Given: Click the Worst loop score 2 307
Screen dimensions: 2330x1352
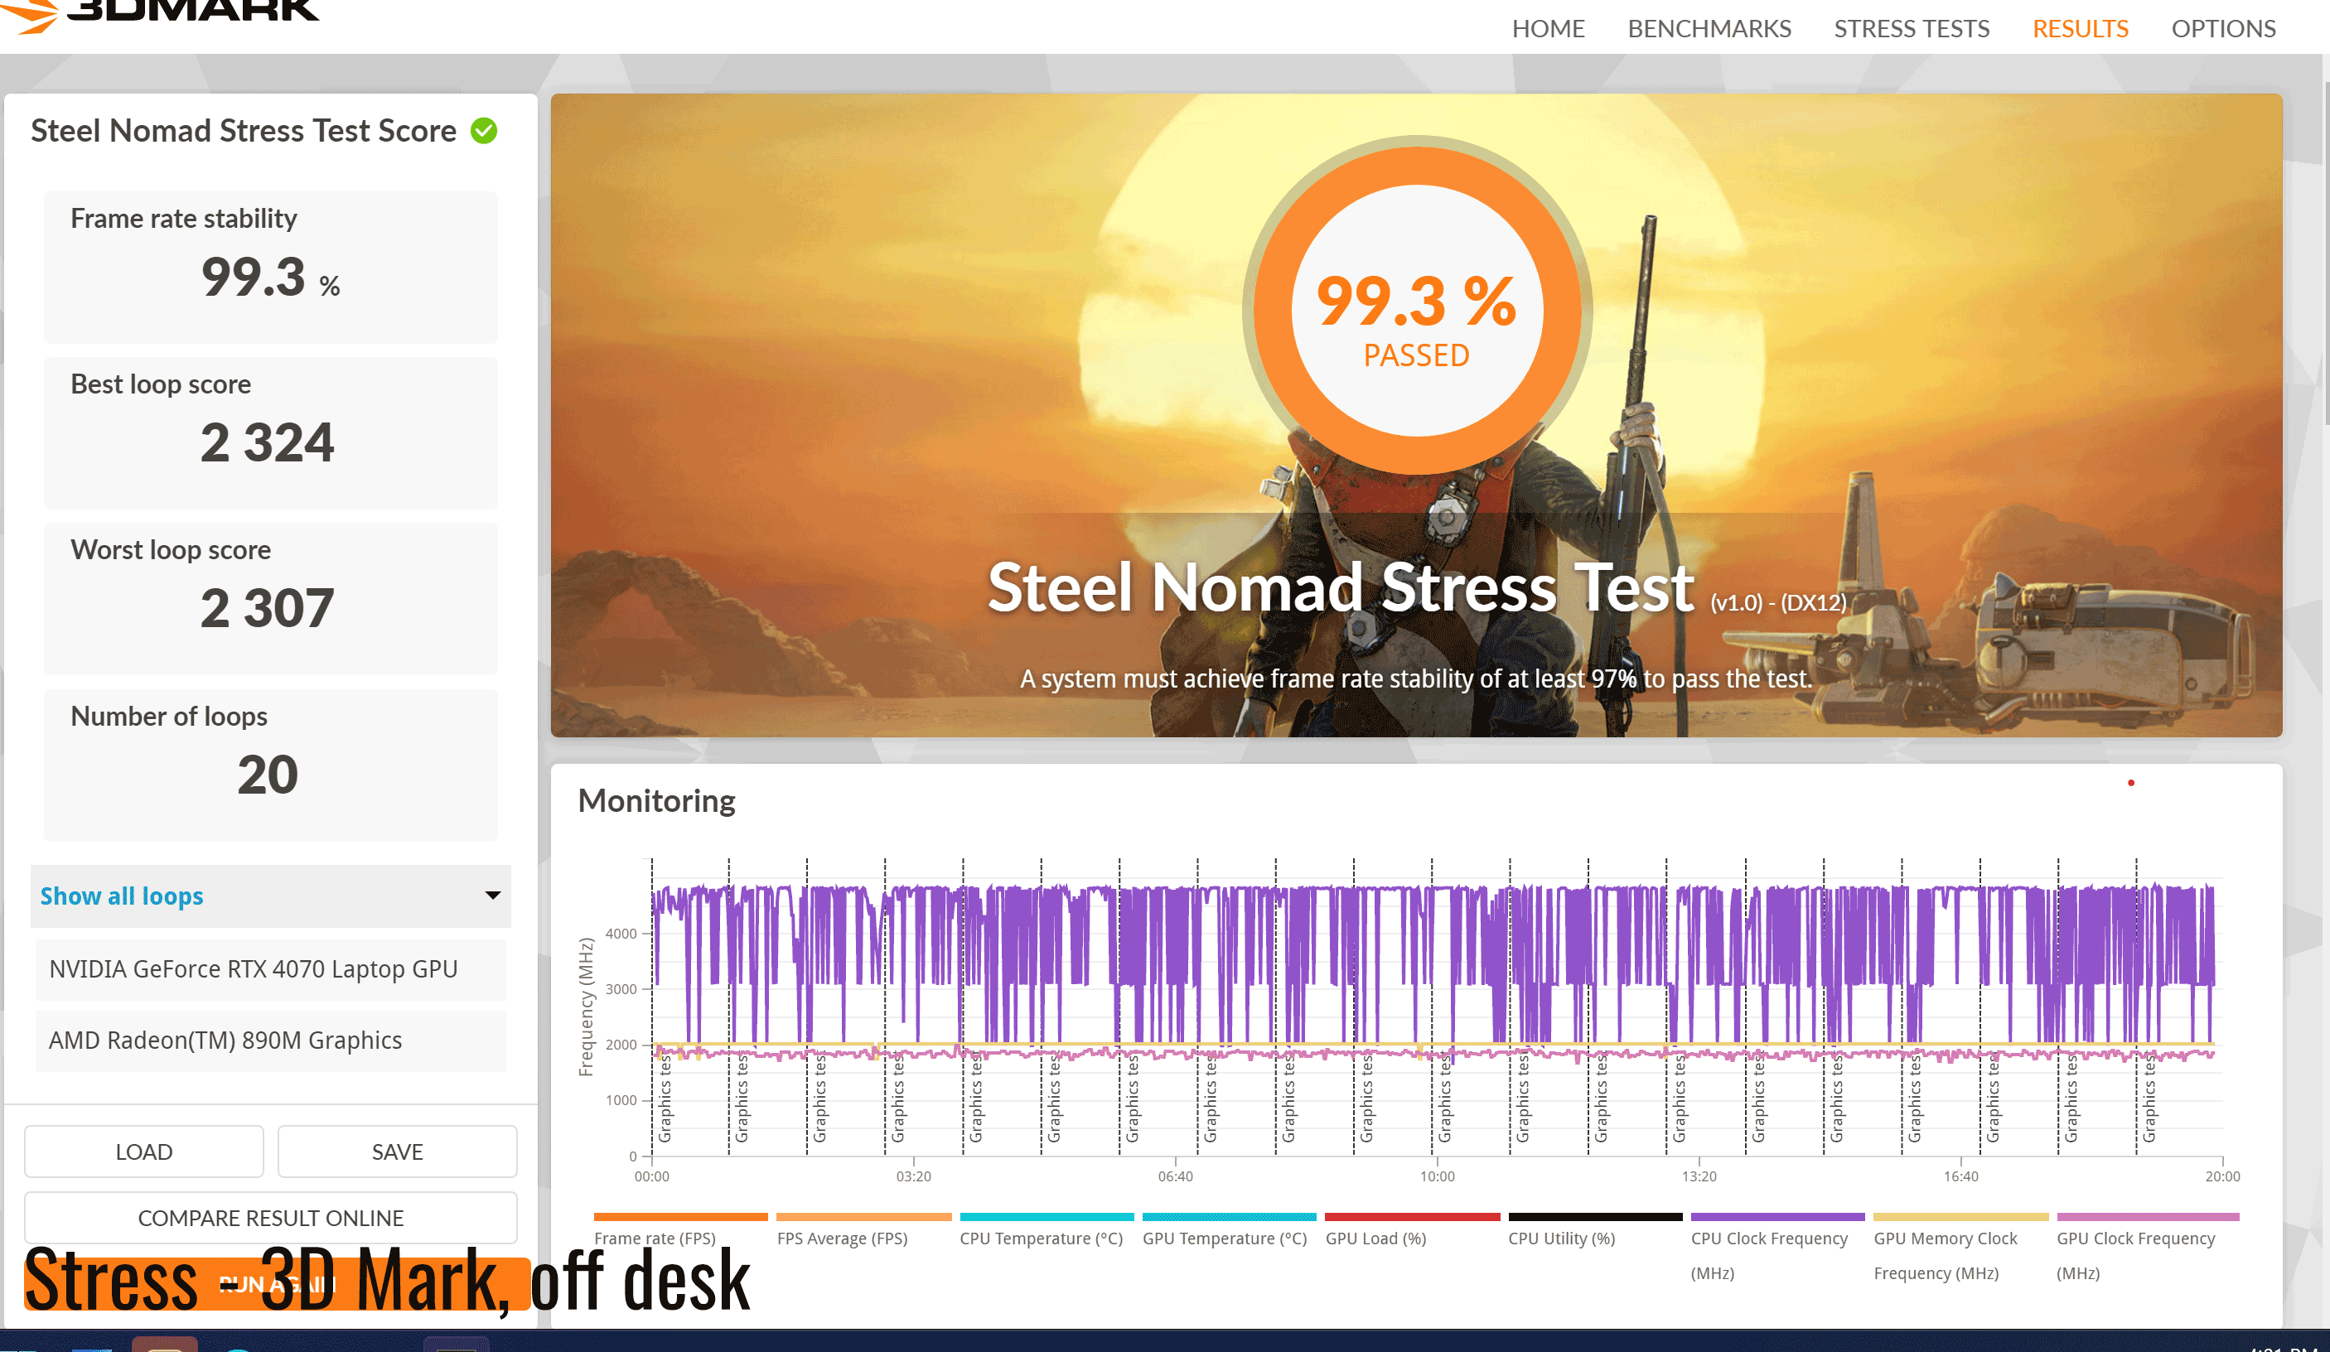Looking at the screenshot, I should pos(267,608).
